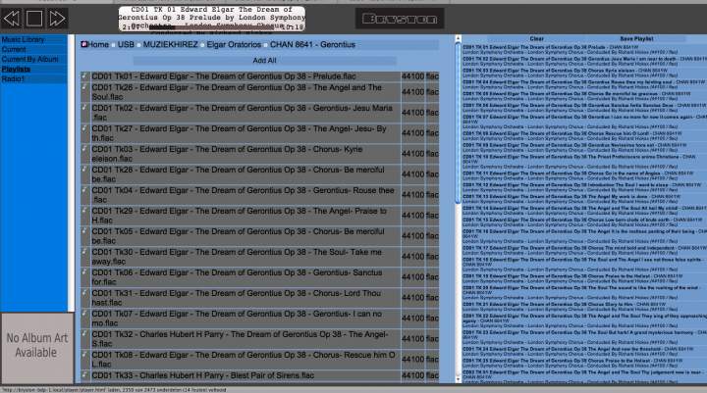The width and height of the screenshot is (707, 393).
Task: Open Current By Album view
Action: click(33, 60)
